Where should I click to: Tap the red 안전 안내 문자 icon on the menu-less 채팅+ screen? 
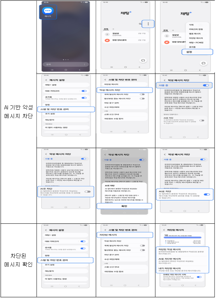pyautogui.click(x=107, y=40)
